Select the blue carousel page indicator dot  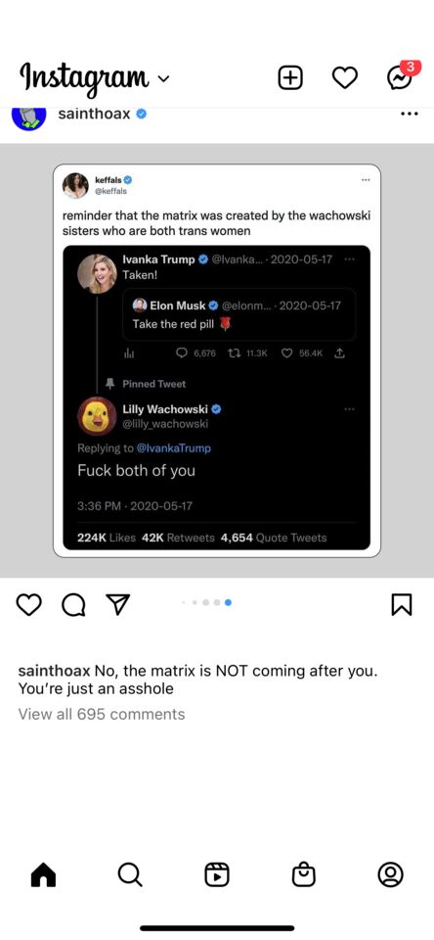pyautogui.click(x=228, y=602)
